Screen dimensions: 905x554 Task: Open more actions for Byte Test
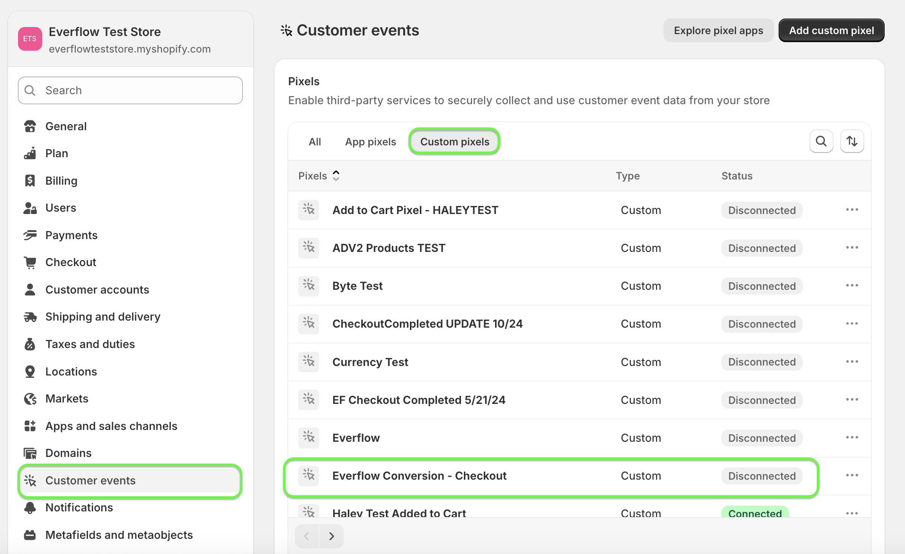[852, 286]
